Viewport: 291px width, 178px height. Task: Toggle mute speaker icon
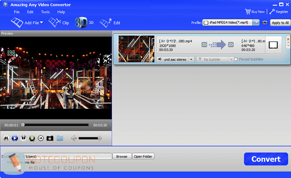coord(74,138)
